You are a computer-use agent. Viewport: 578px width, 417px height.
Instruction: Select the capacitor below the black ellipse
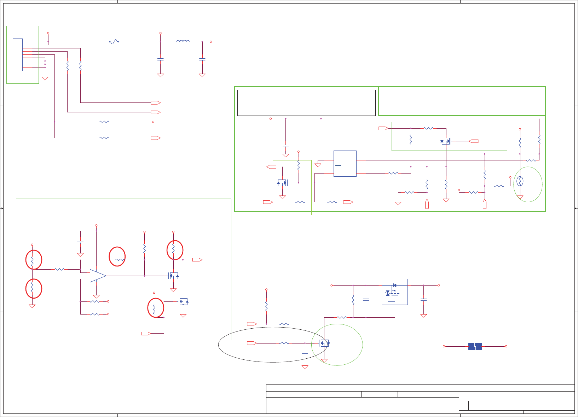(305, 354)
